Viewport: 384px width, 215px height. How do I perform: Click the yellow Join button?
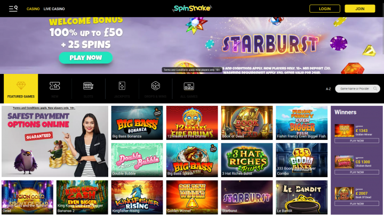(x=360, y=9)
